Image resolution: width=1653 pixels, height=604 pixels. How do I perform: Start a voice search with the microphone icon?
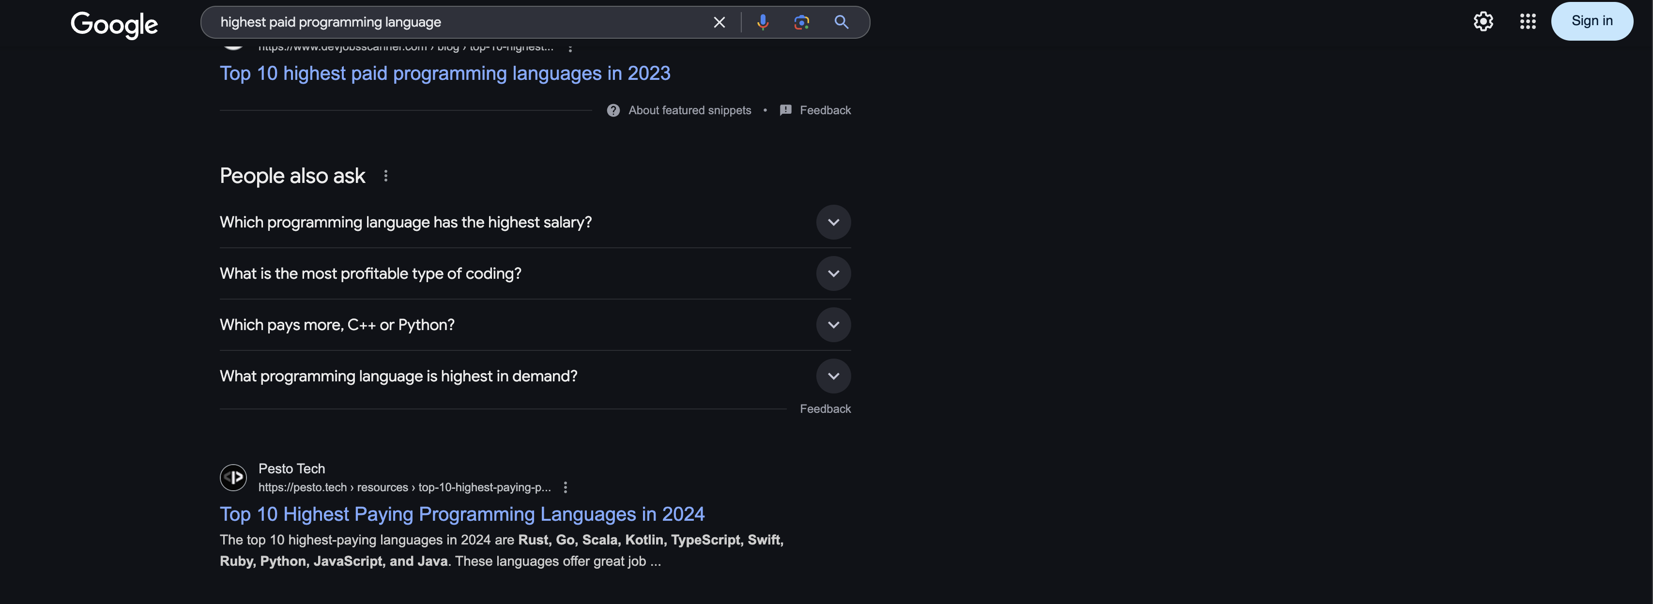click(762, 22)
